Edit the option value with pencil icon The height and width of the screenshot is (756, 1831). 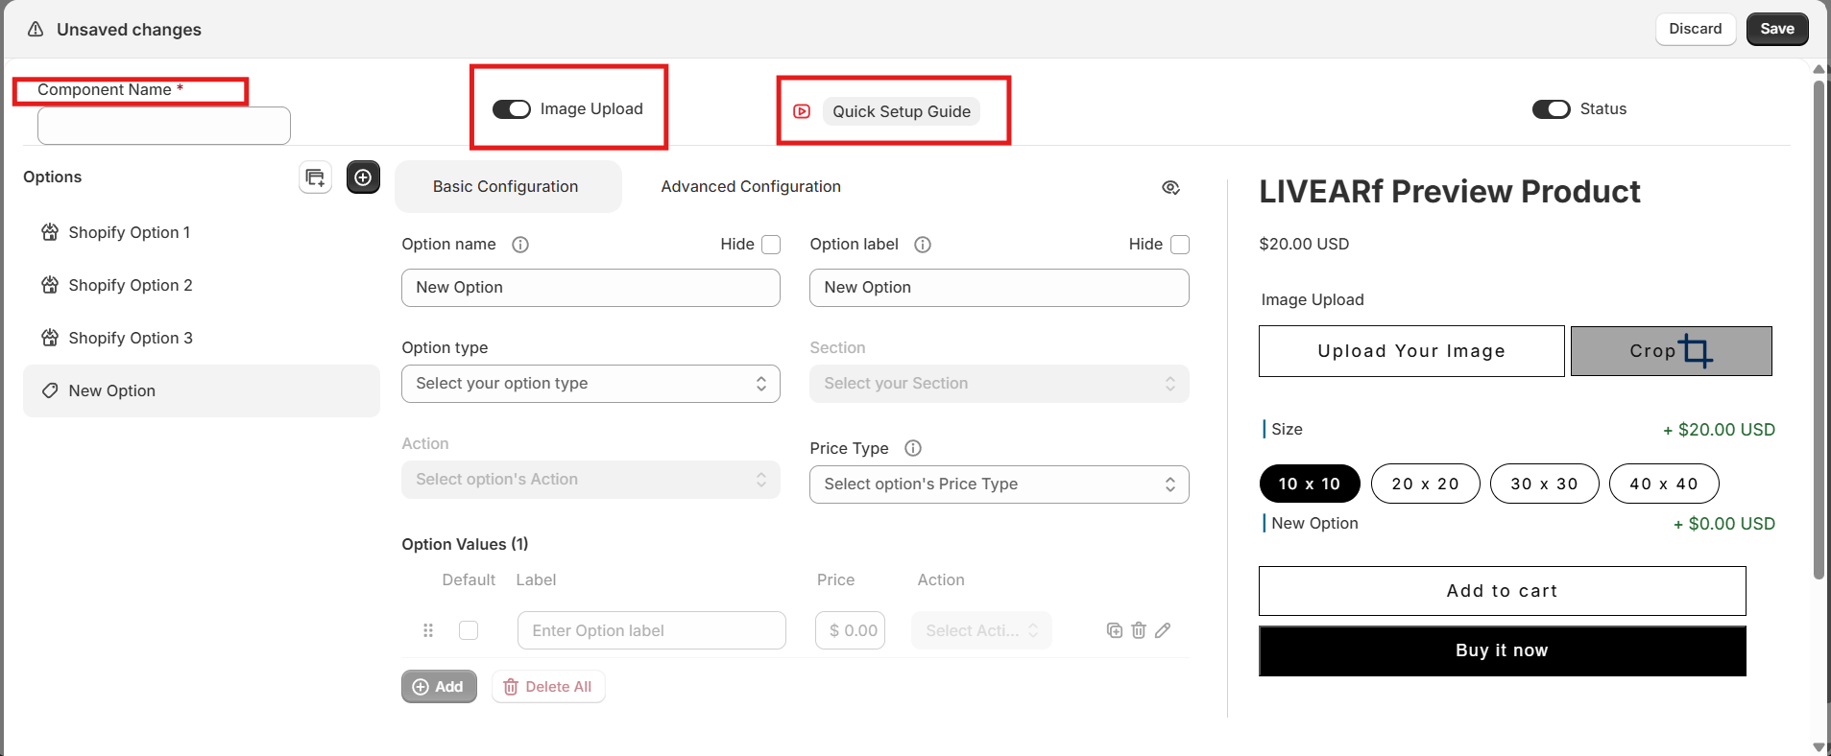pyautogui.click(x=1163, y=630)
